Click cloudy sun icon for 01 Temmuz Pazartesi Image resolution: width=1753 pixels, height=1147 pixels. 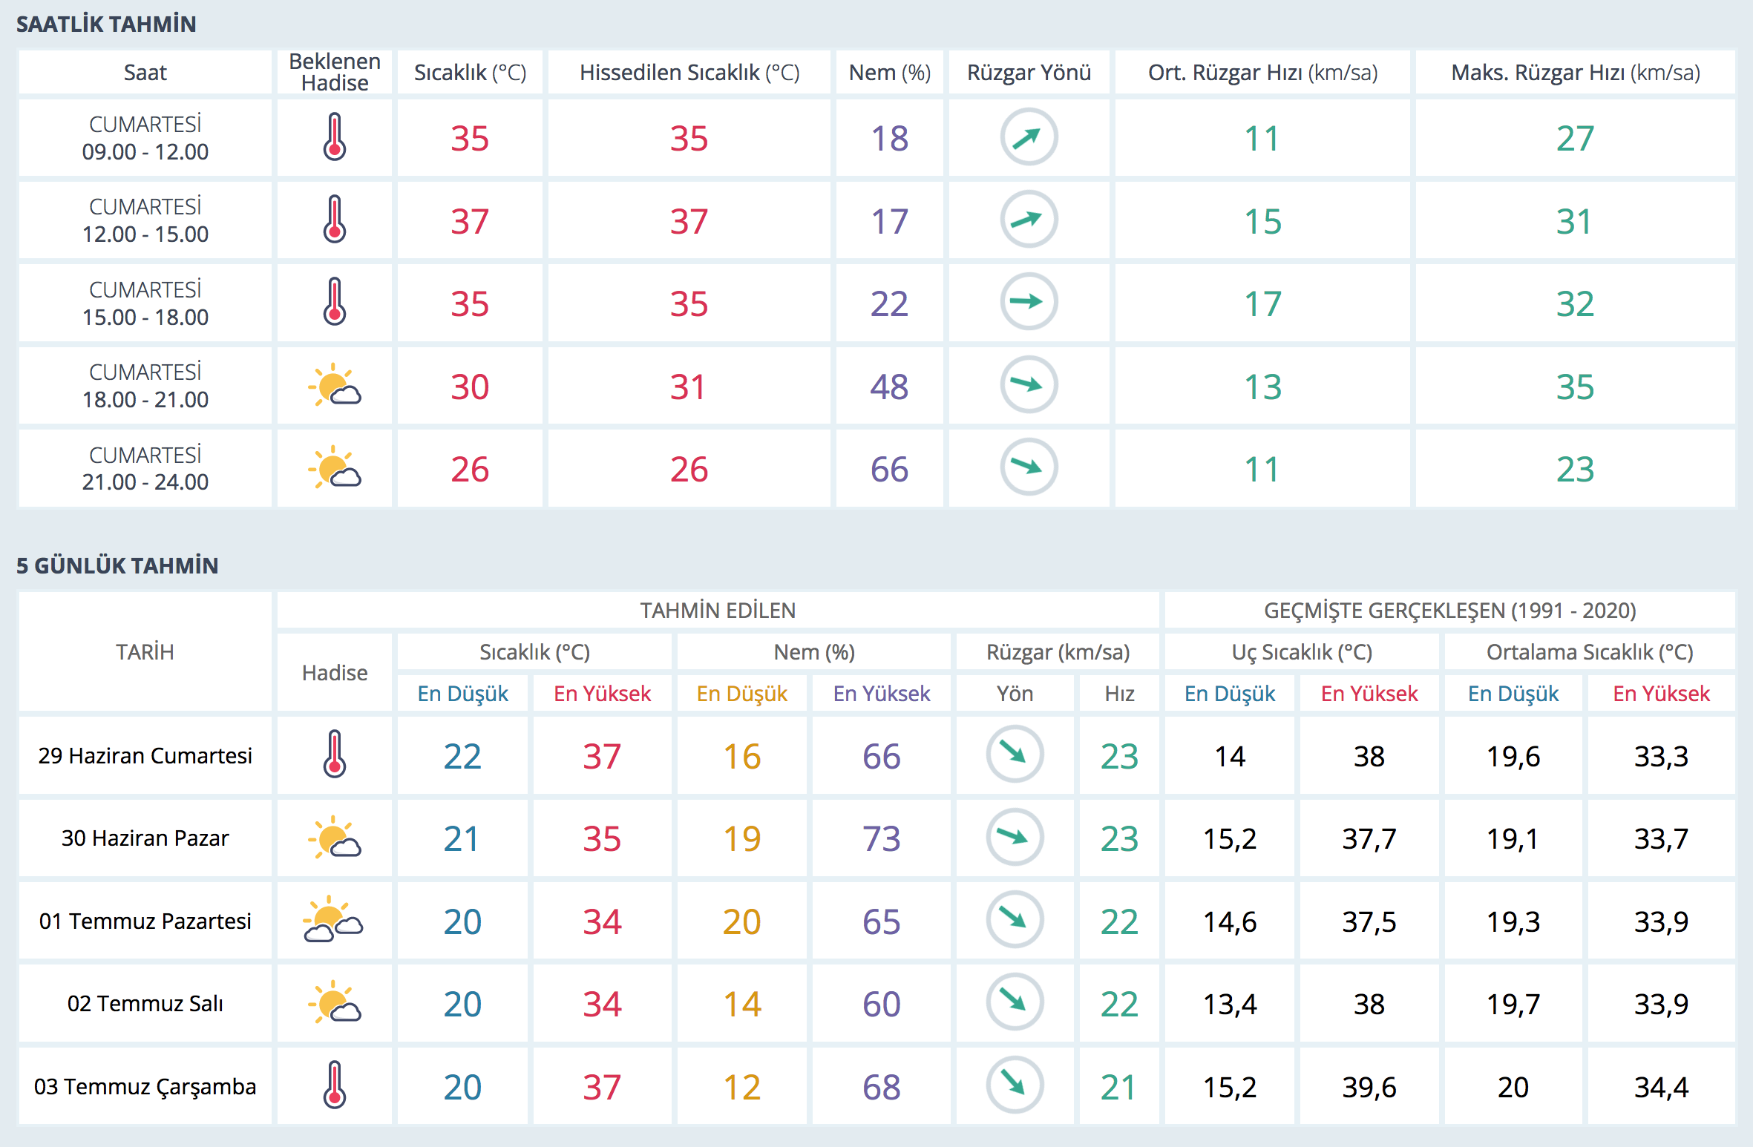333,920
